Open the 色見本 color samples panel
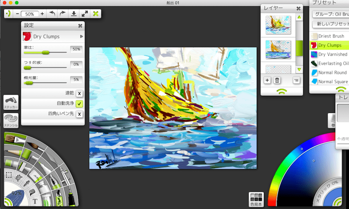This screenshot has width=349, height=209. (256, 199)
